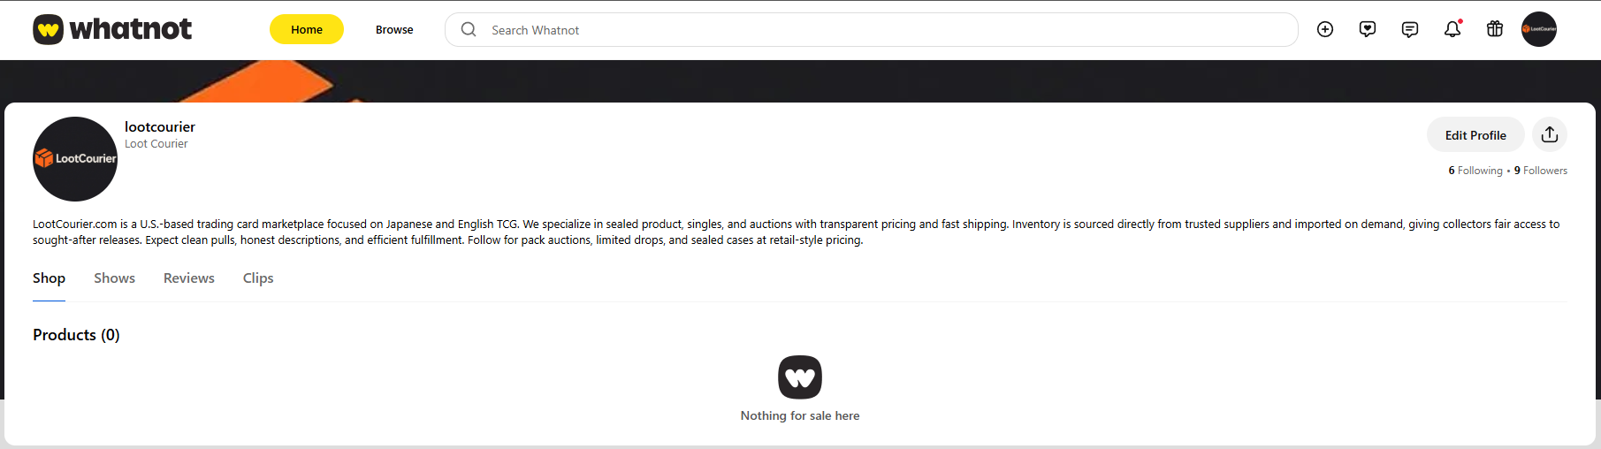View the 6 Following list
Screen dimensions: 1601x449
(x=1475, y=171)
